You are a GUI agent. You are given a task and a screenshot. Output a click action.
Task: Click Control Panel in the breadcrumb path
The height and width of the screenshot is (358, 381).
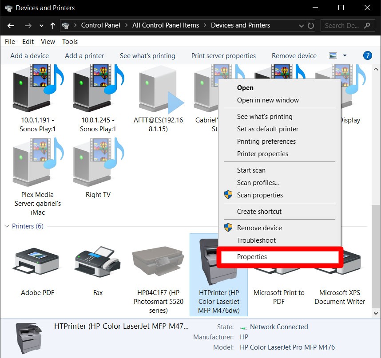pos(101,25)
